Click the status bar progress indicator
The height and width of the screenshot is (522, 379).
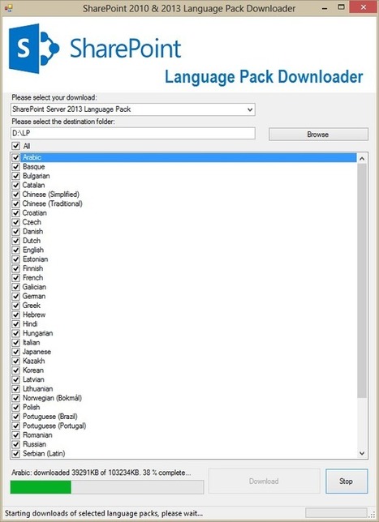click(336, 512)
